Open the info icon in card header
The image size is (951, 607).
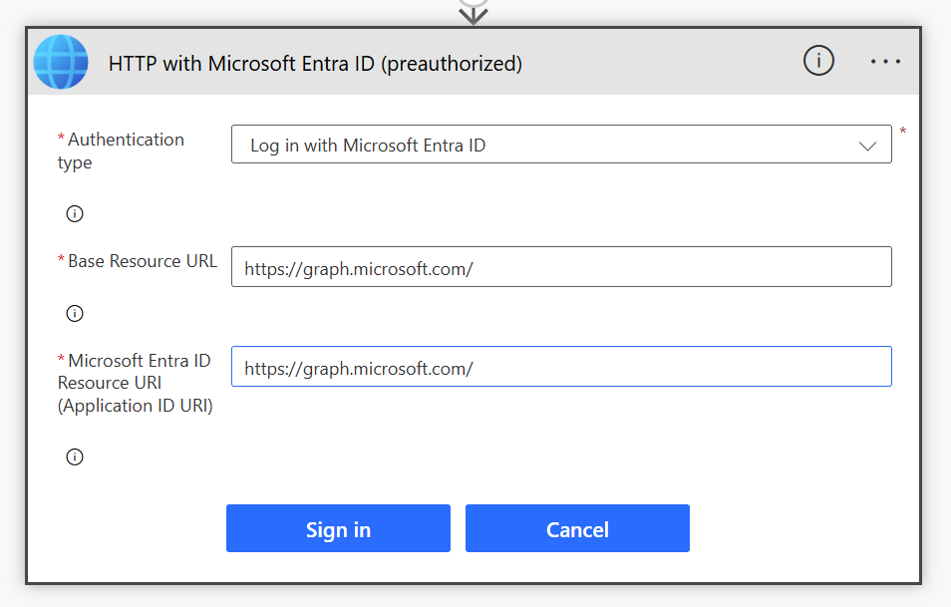click(x=818, y=61)
